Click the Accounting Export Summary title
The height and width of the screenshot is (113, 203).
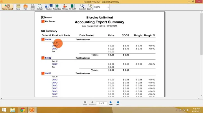(x=100, y=22)
